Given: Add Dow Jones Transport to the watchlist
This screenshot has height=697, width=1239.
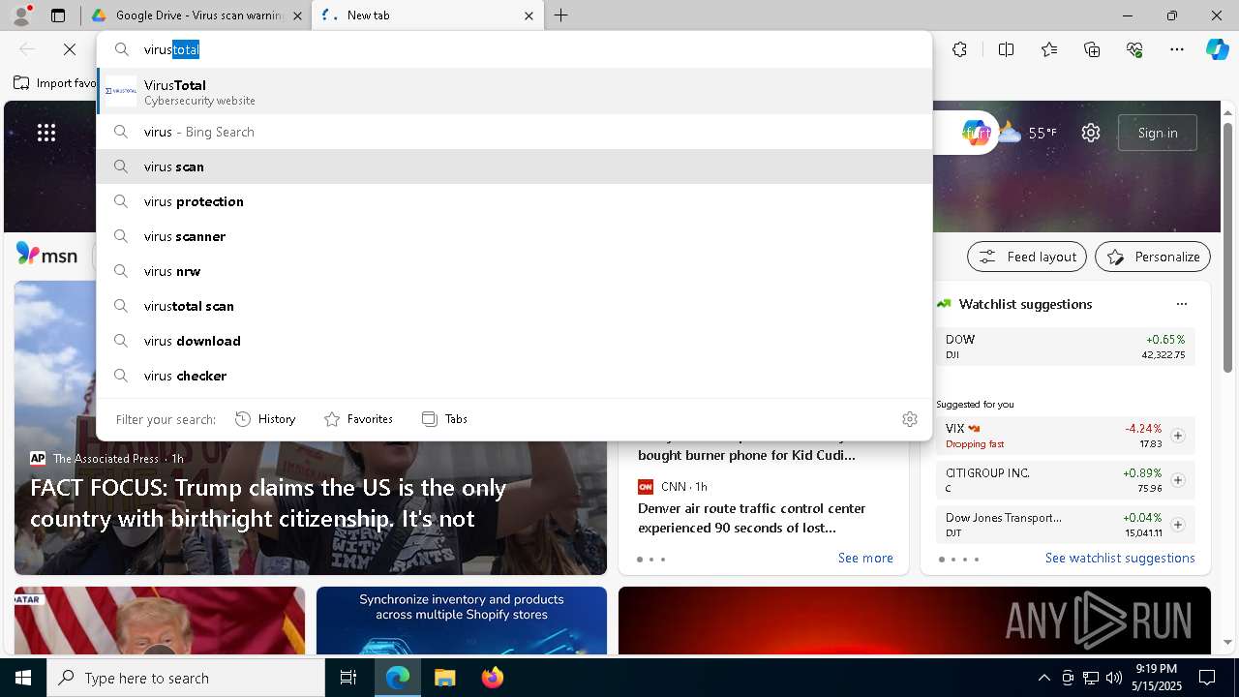Looking at the screenshot, I should (1178, 525).
